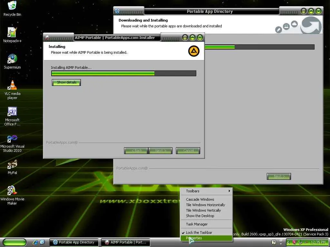Screen dimensions: 330x247
Task: Open the green Start button
Action: coord(15,242)
